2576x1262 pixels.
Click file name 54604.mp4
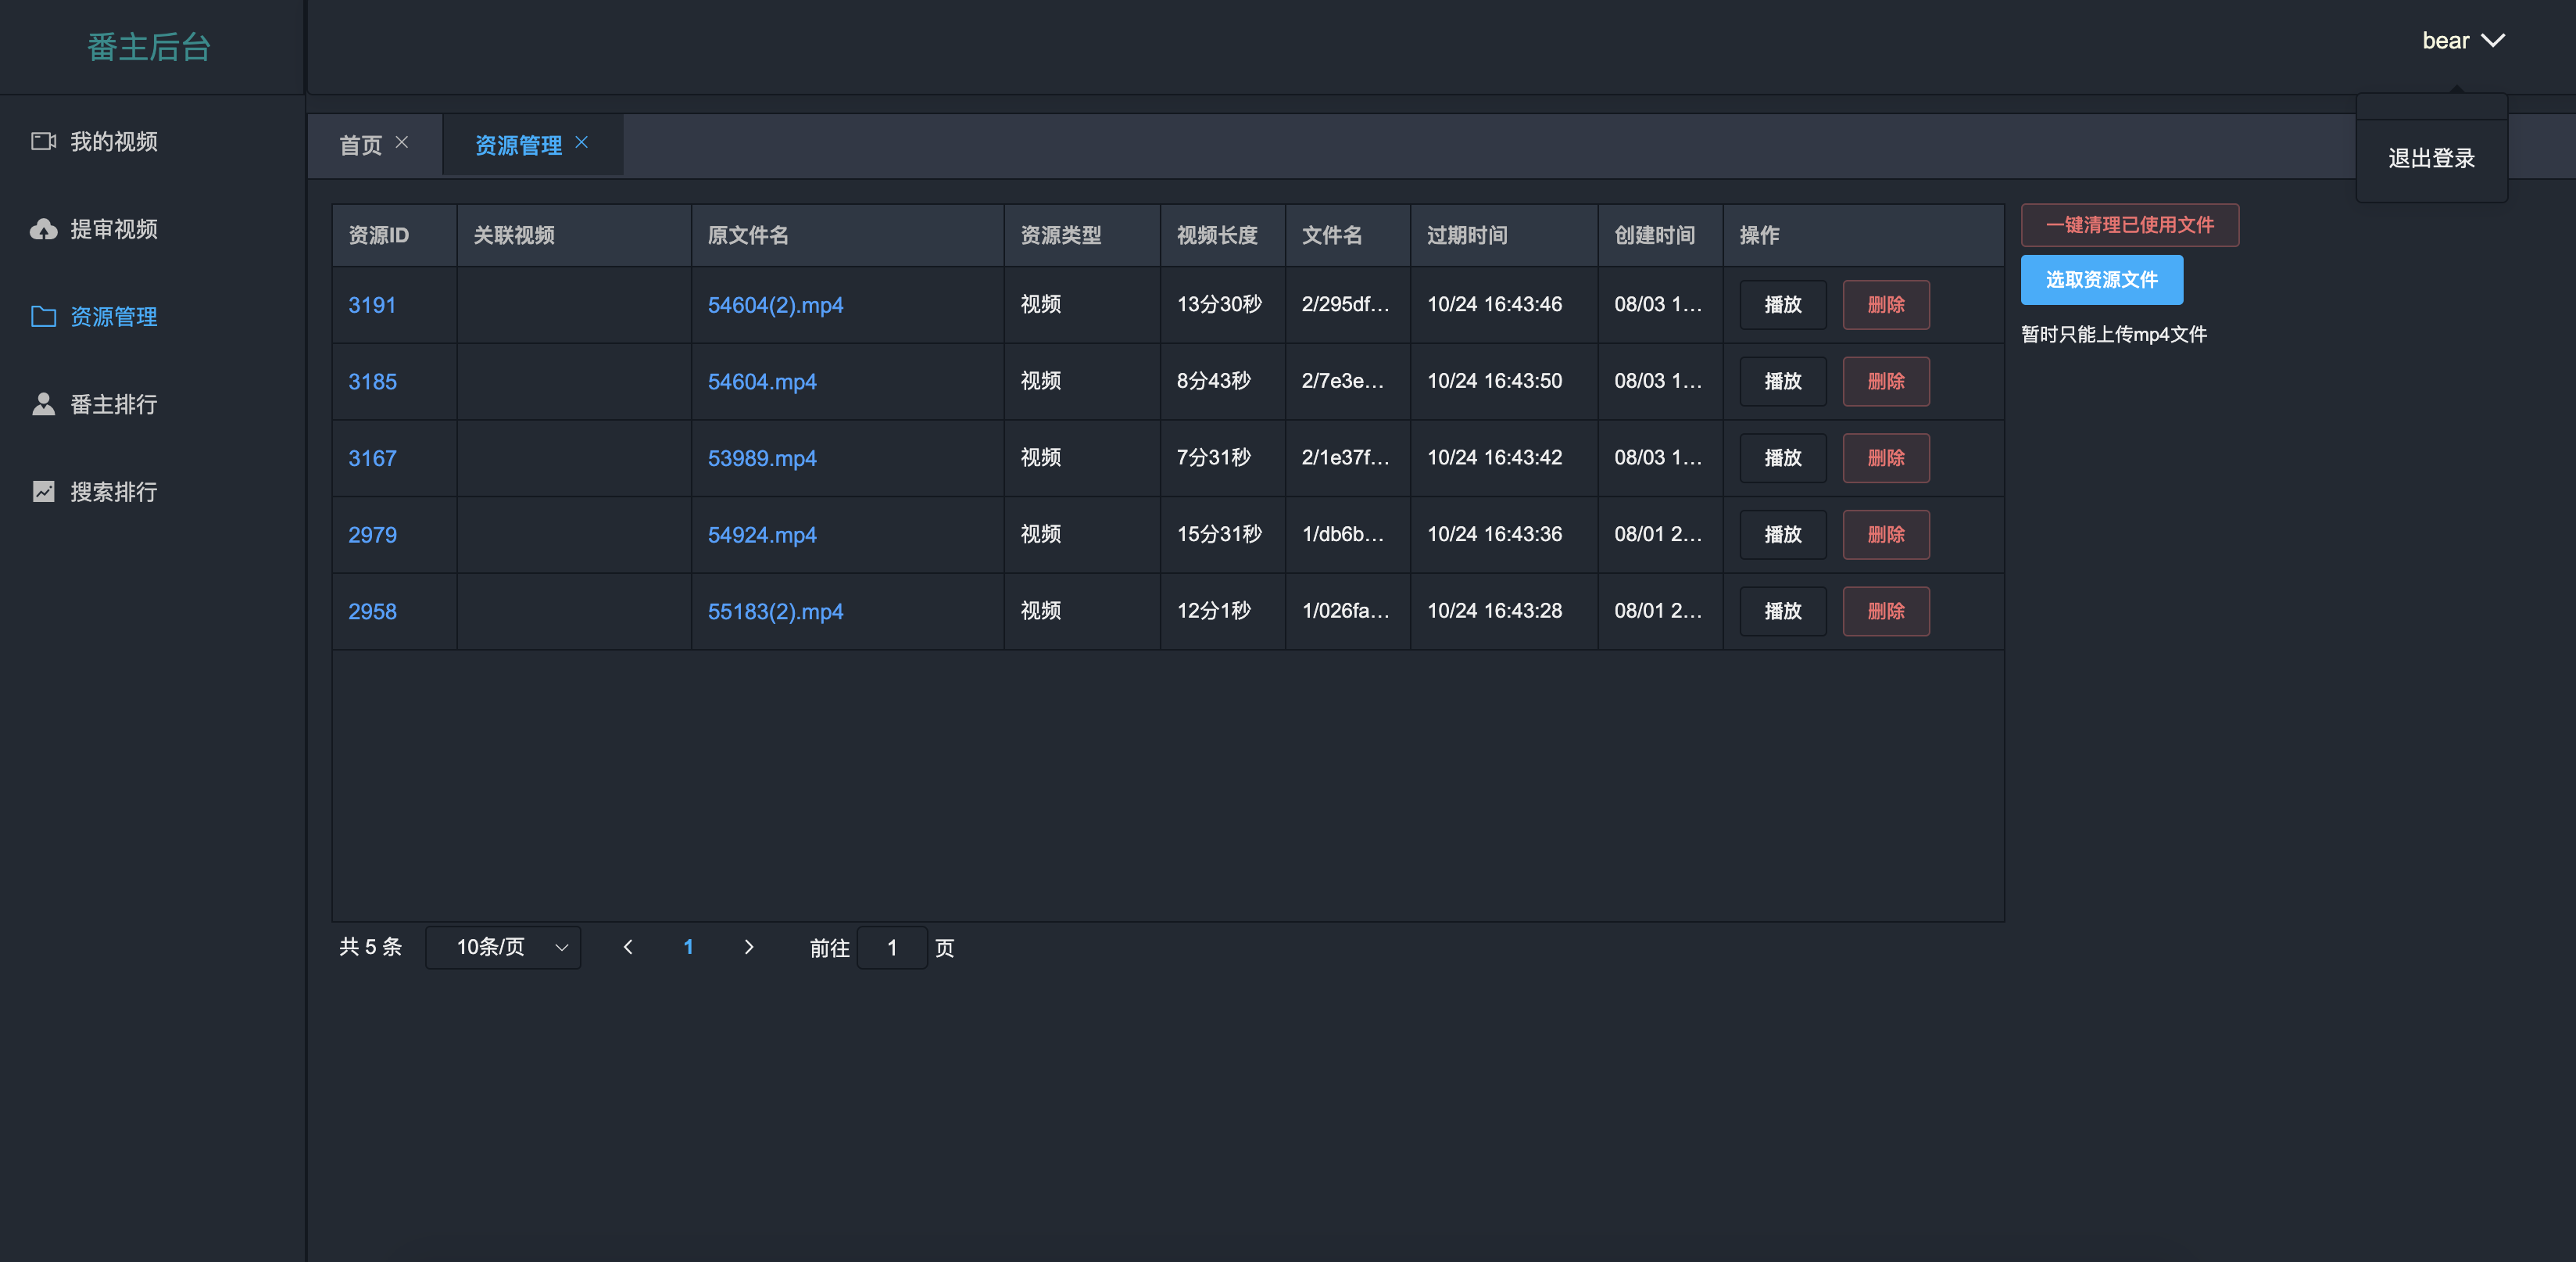point(762,382)
